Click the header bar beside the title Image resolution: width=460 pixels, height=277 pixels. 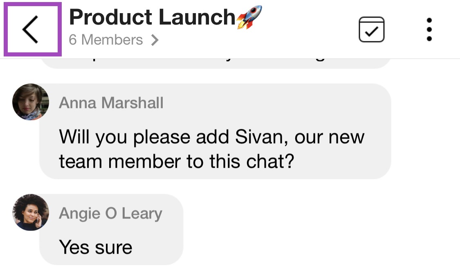click(308, 29)
